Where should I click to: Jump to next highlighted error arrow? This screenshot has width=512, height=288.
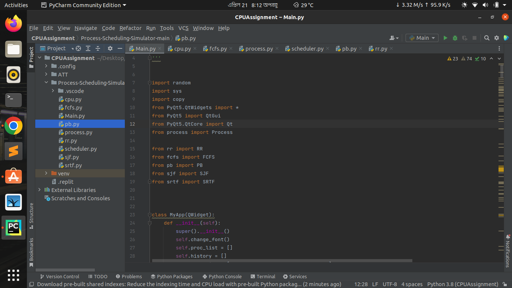coord(500,58)
